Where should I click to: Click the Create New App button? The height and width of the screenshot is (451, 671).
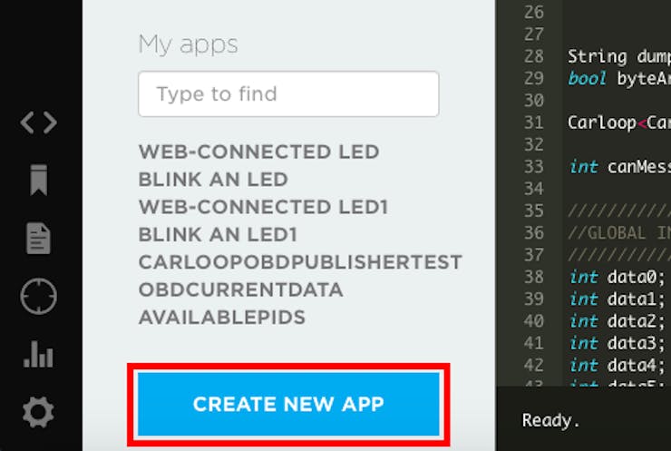click(288, 404)
